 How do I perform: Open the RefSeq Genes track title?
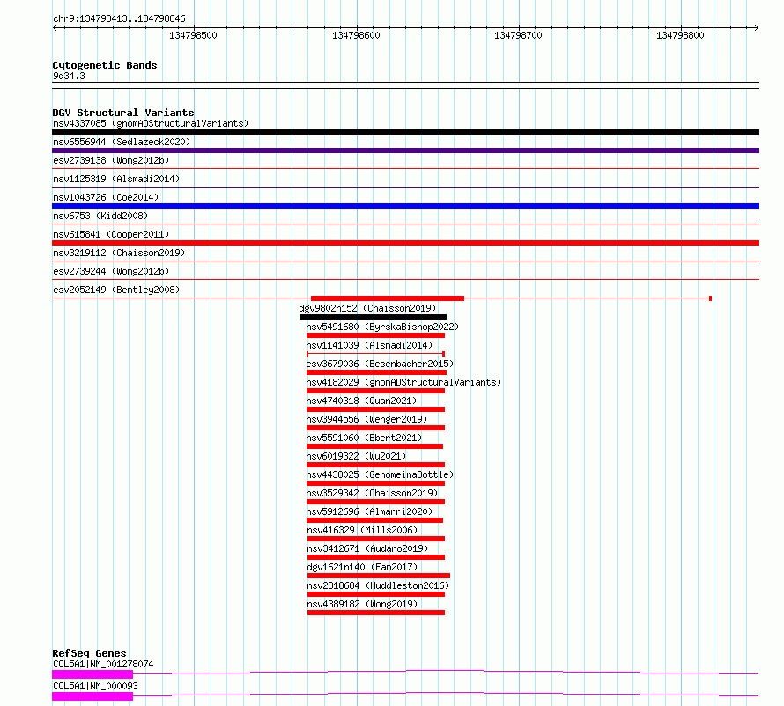pyautogui.click(x=89, y=653)
